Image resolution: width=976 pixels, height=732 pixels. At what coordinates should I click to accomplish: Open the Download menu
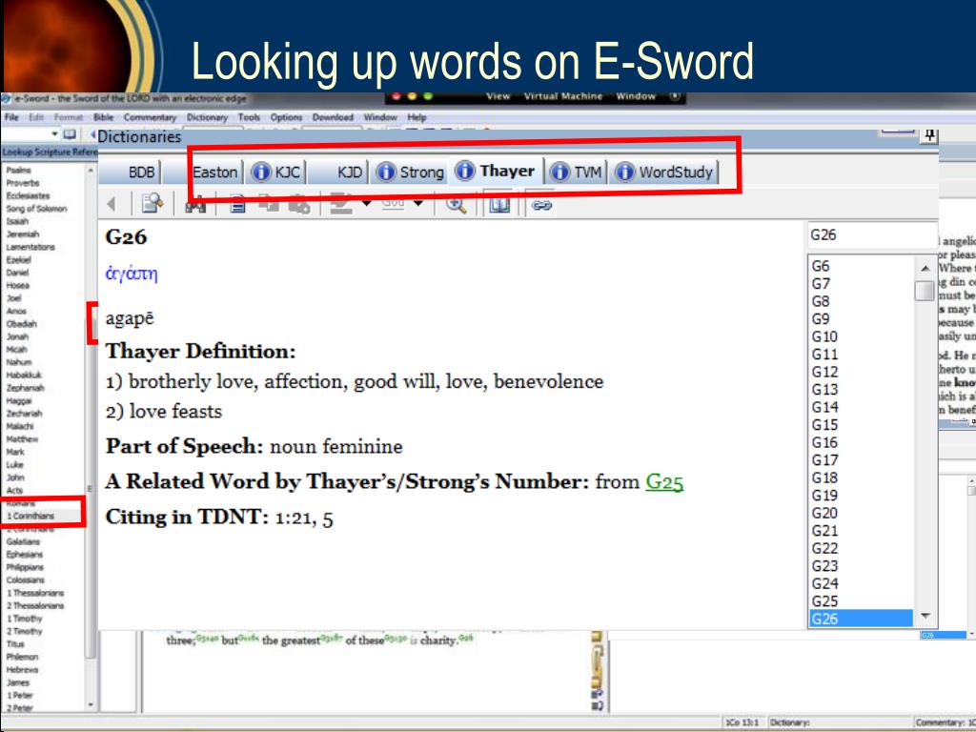pos(333,117)
